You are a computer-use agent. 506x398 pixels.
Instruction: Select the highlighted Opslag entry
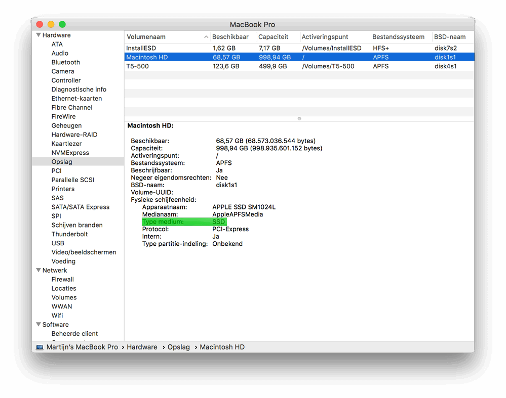[78, 161]
